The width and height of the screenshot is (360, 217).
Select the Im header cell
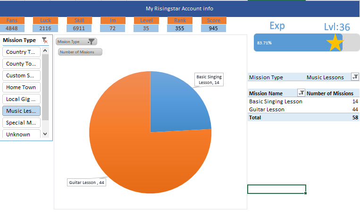tap(113, 20)
